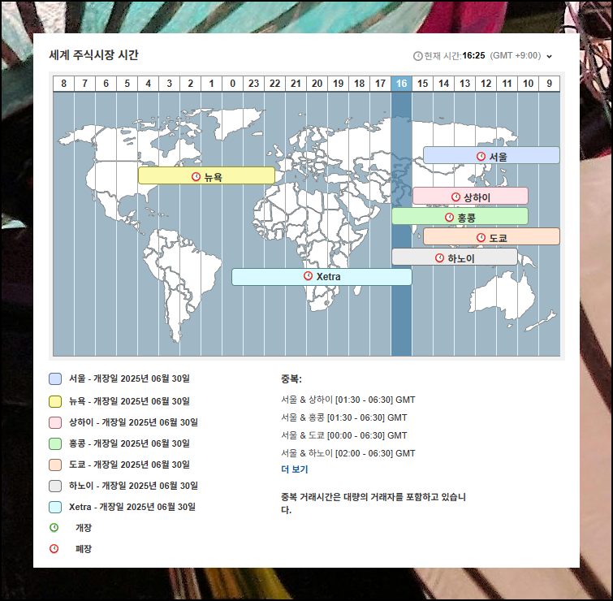Click the closed clock icon on Xetra bar
The image size is (613, 601).
308,276
